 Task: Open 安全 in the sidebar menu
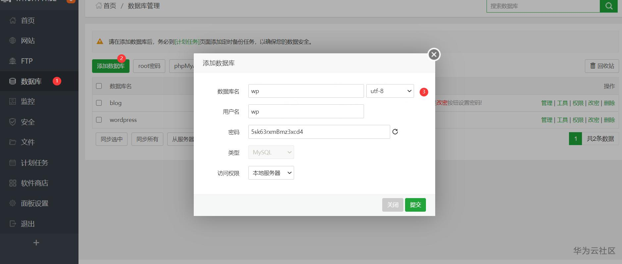[x=28, y=122]
